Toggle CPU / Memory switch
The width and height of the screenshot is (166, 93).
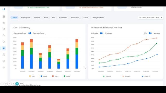[x=150, y=33]
